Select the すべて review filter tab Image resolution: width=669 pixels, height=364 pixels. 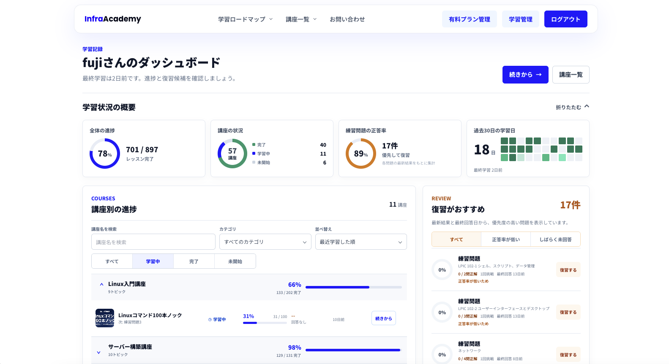(456, 239)
